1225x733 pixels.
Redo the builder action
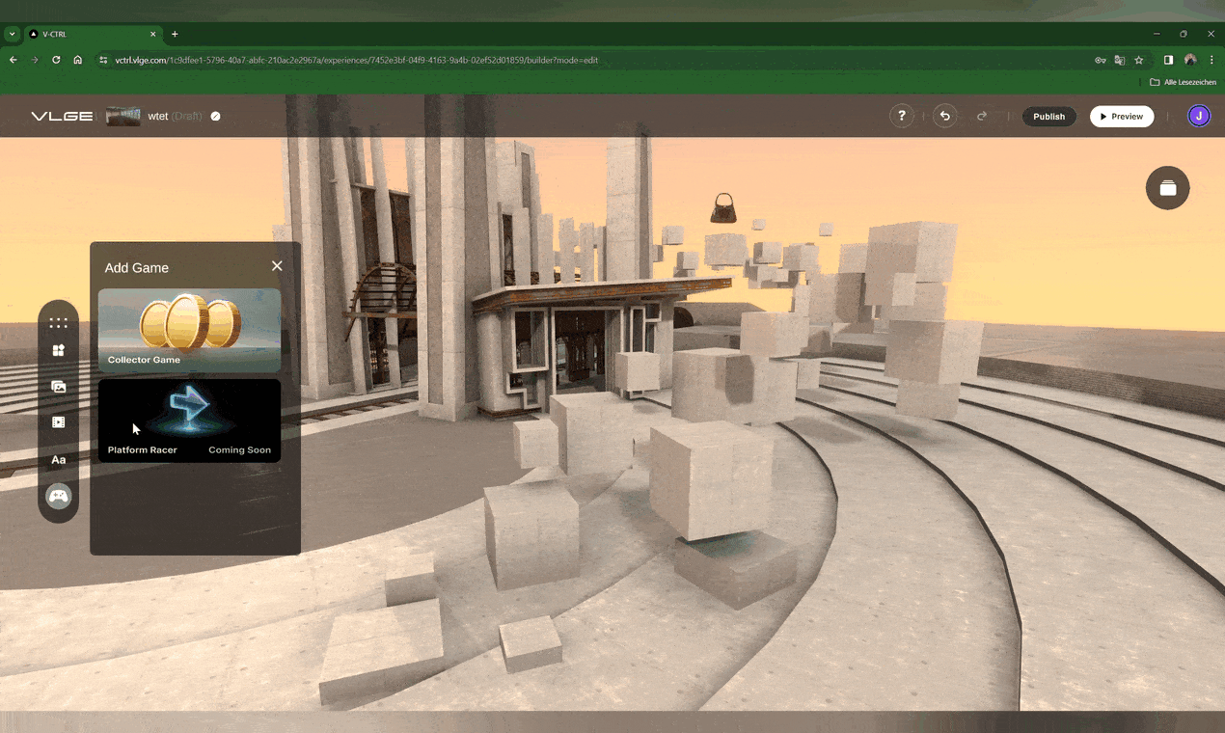point(982,116)
